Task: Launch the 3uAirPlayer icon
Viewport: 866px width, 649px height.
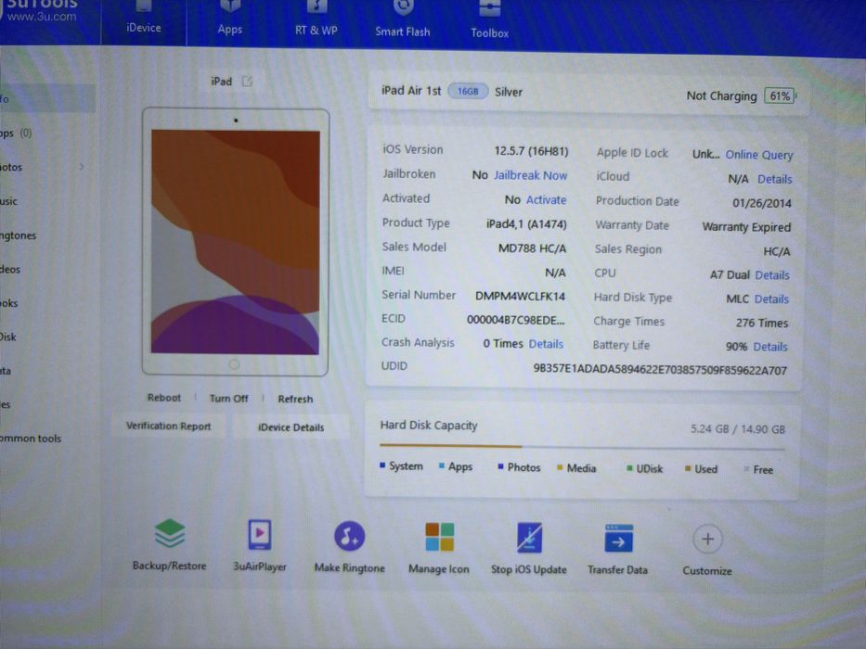Action: [x=260, y=535]
